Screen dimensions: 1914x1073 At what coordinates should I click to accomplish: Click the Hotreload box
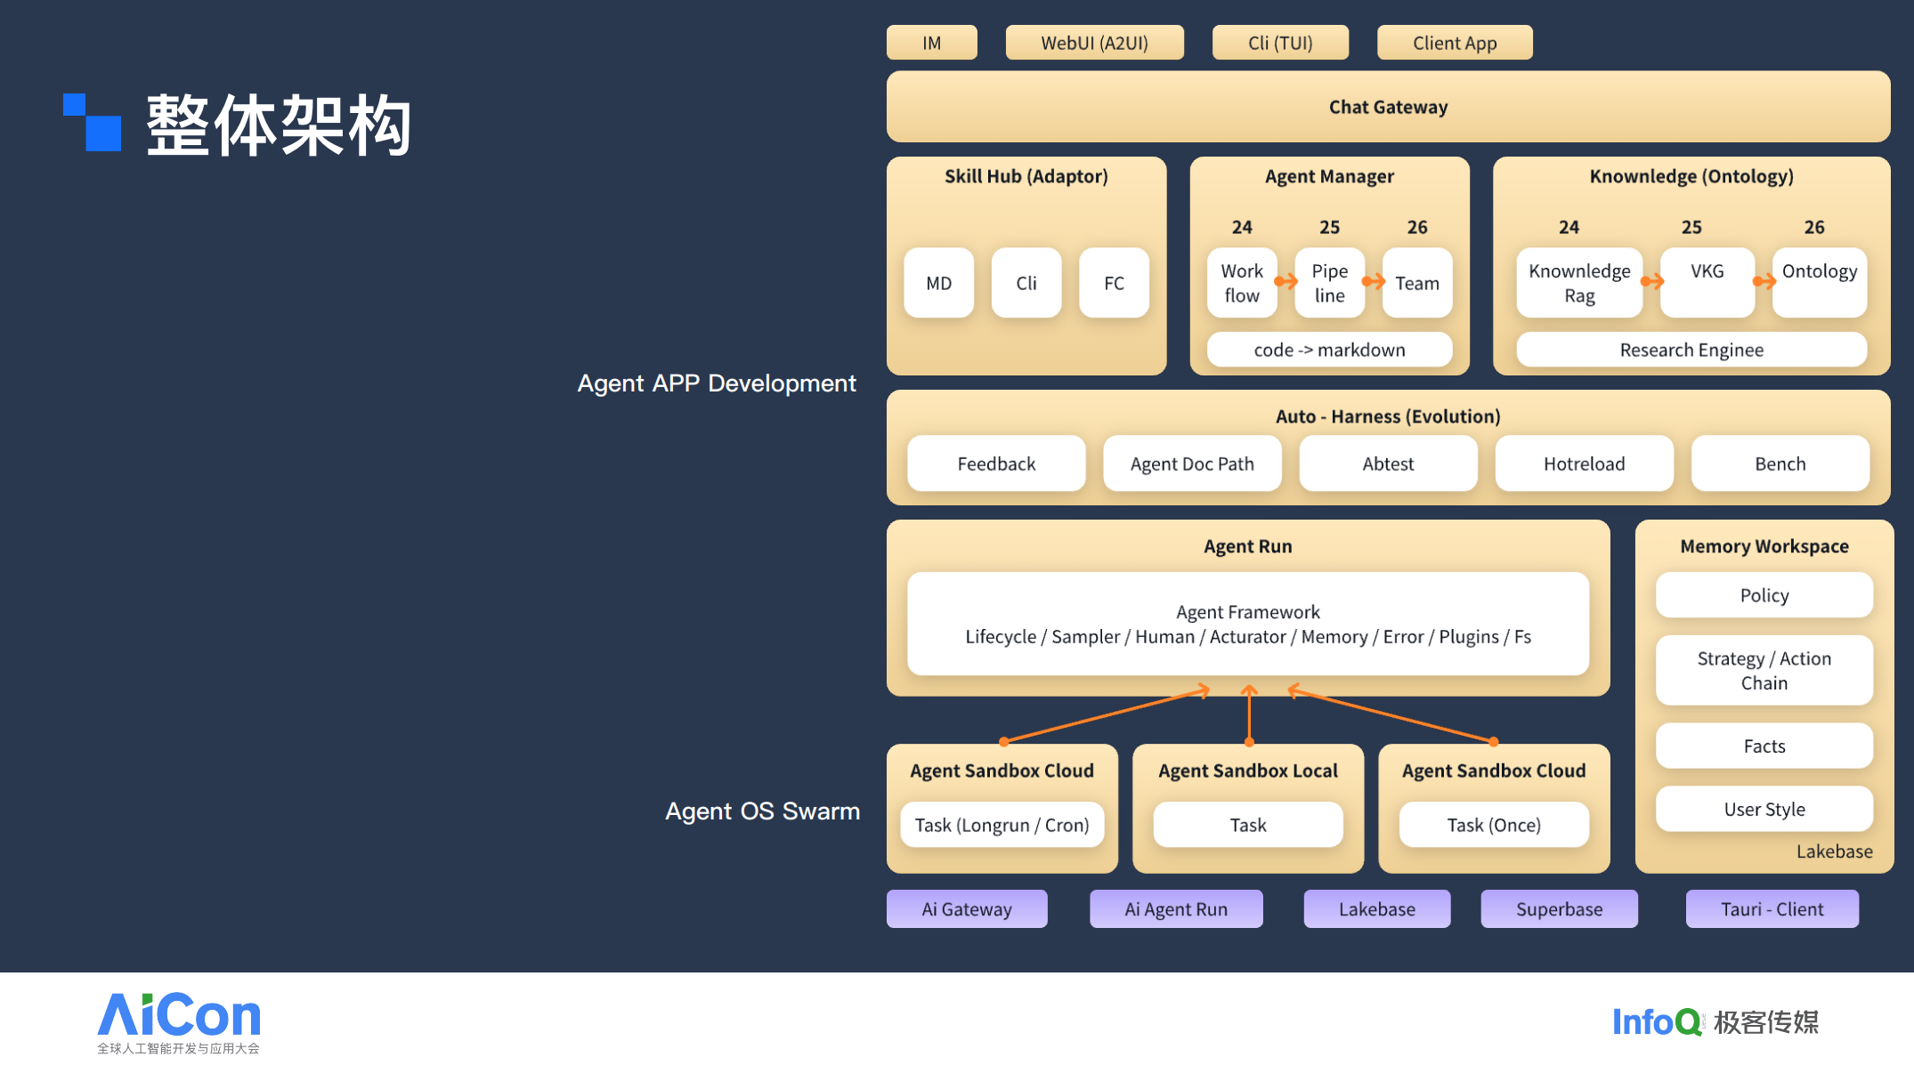tap(1584, 464)
